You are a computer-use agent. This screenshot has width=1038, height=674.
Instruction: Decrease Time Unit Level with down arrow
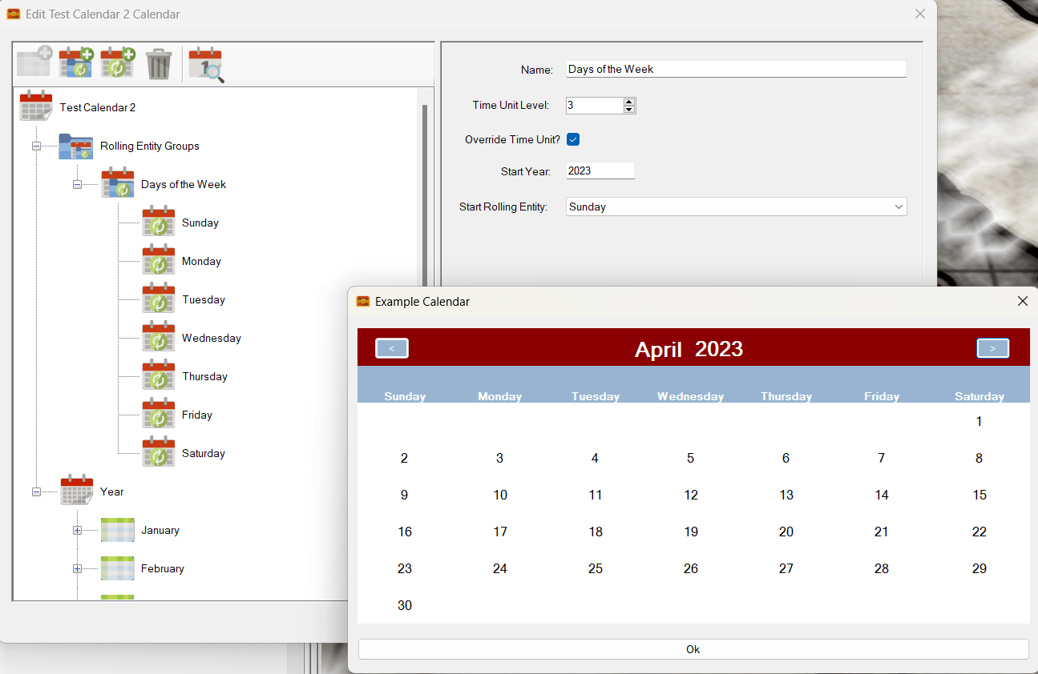pos(629,110)
